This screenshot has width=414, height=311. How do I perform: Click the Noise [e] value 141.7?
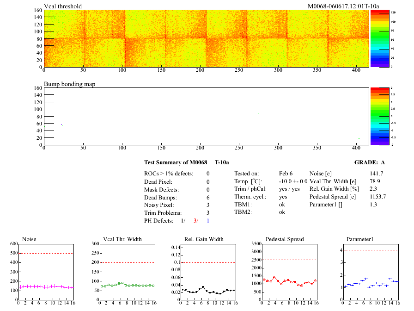[x=377, y=174]
